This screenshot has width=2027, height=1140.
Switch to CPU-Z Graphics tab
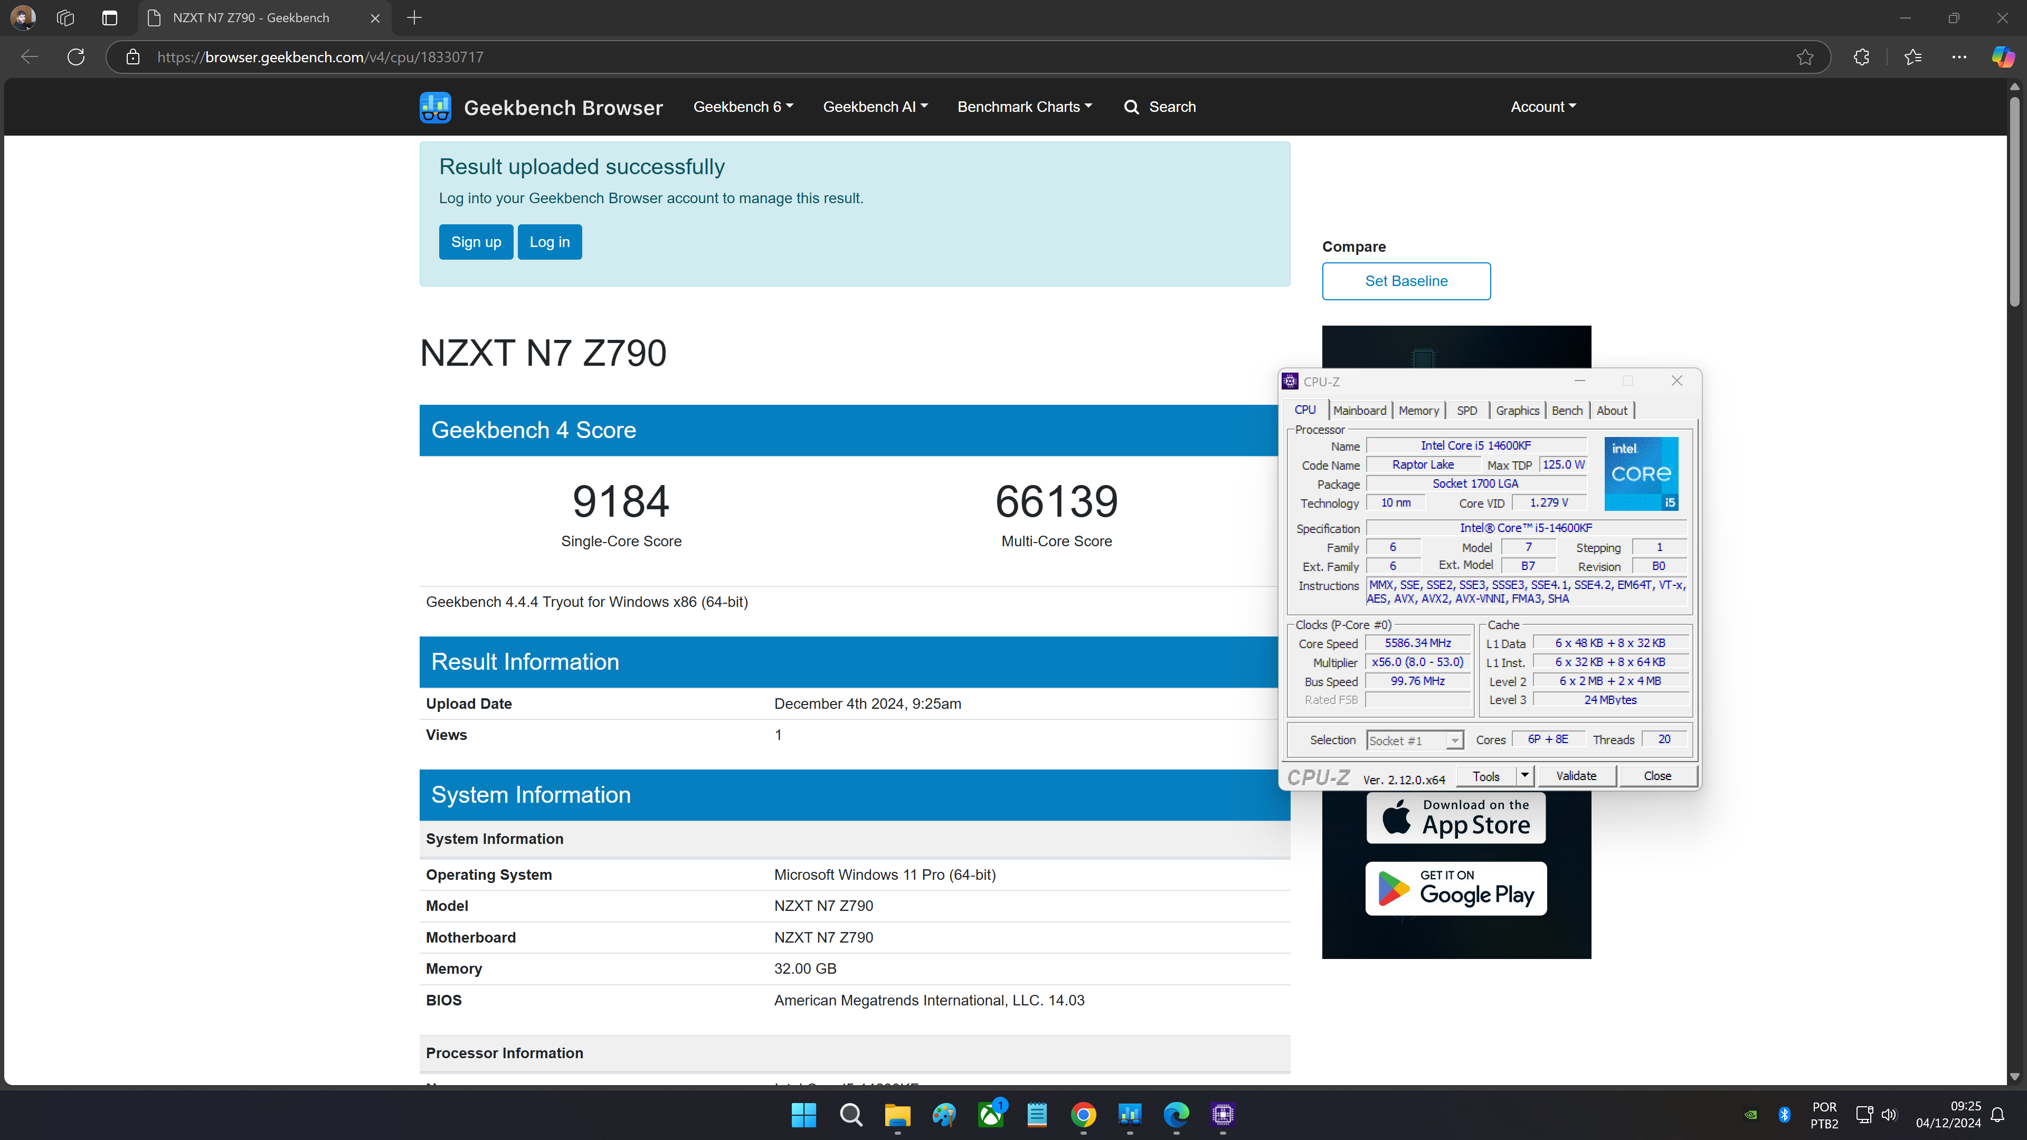1517,411
